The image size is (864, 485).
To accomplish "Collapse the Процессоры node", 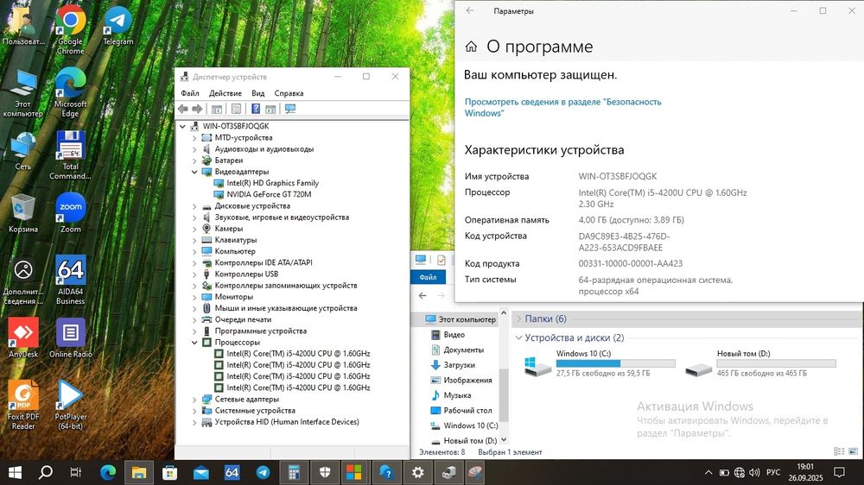I will point(194,343).
